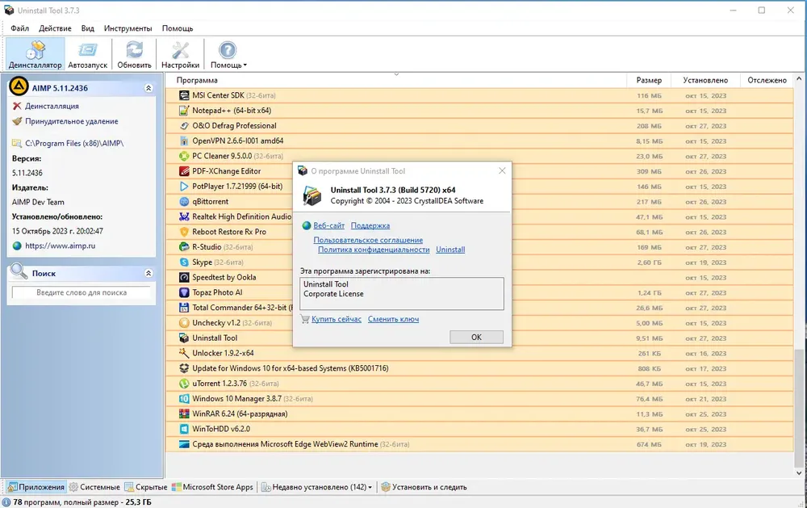The height and width of the screenshot is (508, 807).
Task: Select the Reboot Restore Rx Pro icon
Action: coord(184,232)
